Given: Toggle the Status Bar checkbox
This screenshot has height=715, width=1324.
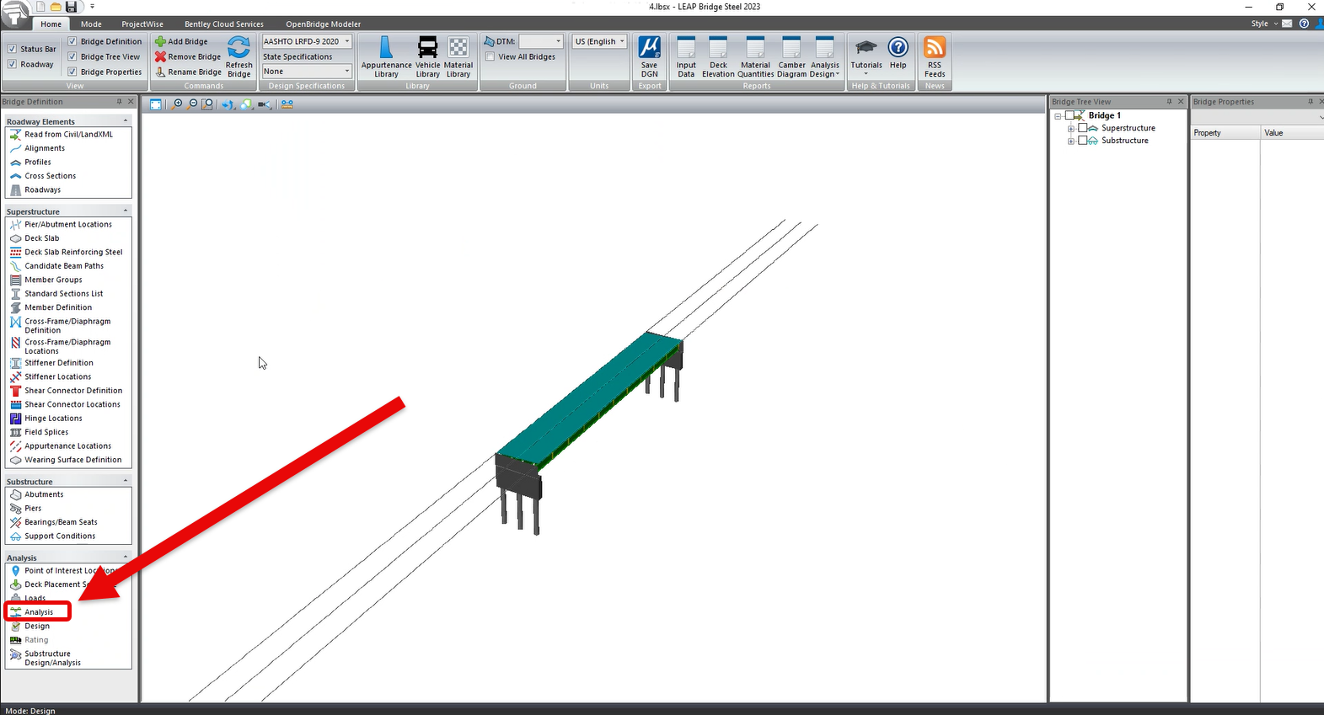Looking at the screenshot, I should [x=12, y=49].
